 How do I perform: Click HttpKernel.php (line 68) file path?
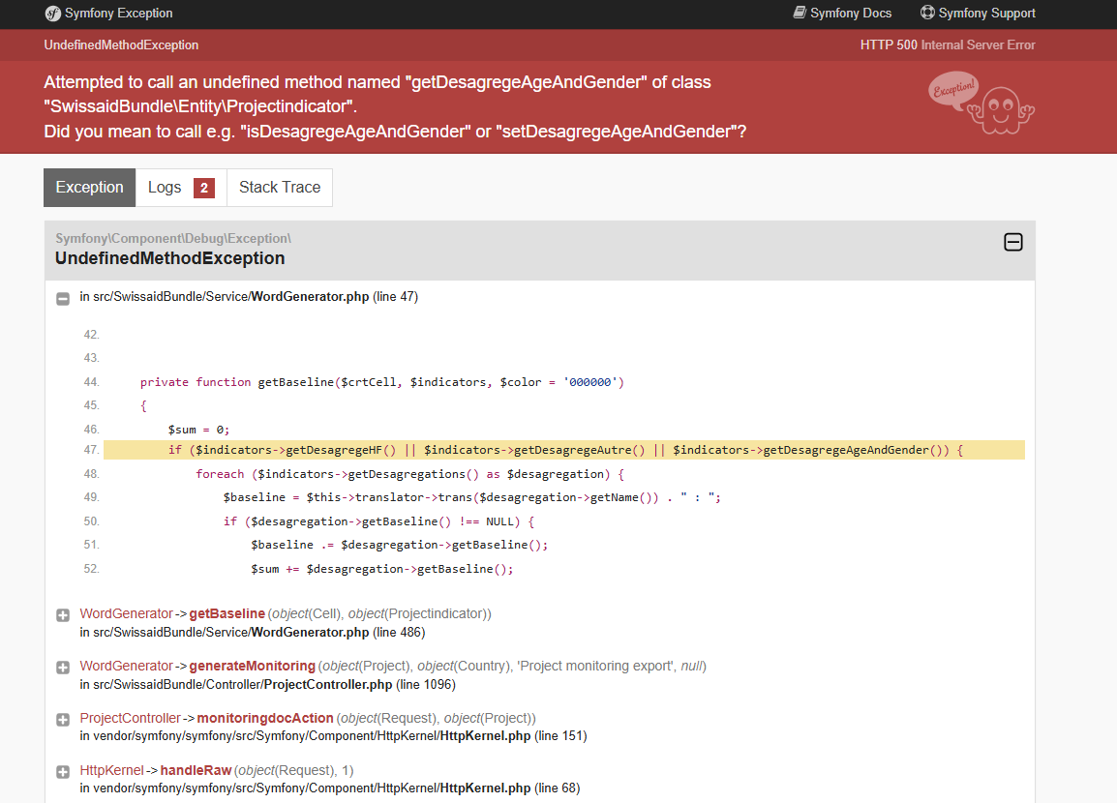point(330,788)
